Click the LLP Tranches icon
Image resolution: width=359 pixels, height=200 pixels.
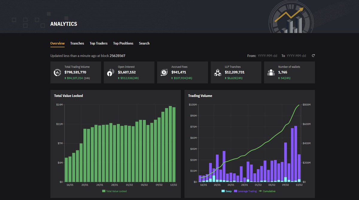[x=217, y=72]
